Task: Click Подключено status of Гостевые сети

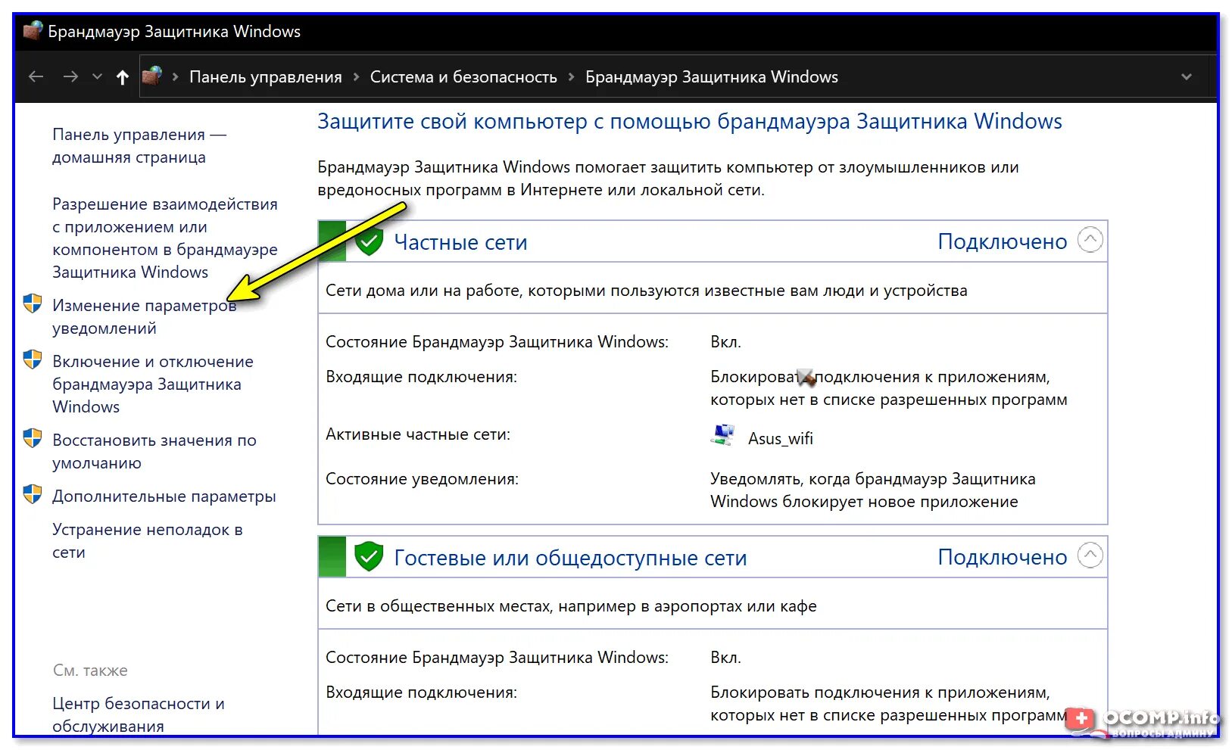Action: (x=1002, y=557)
